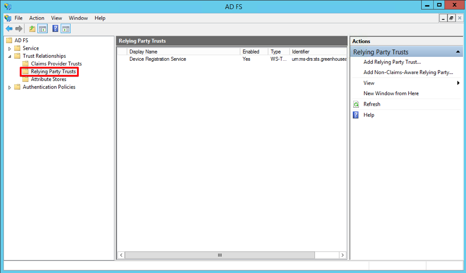Click the blue Help icon in toolbar
The image size is (466, 273).
tap(55, 29)
